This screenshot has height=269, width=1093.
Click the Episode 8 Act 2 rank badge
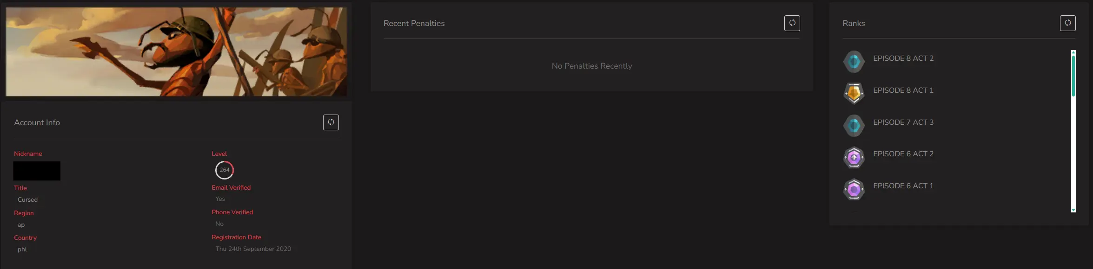click(854, 62)
